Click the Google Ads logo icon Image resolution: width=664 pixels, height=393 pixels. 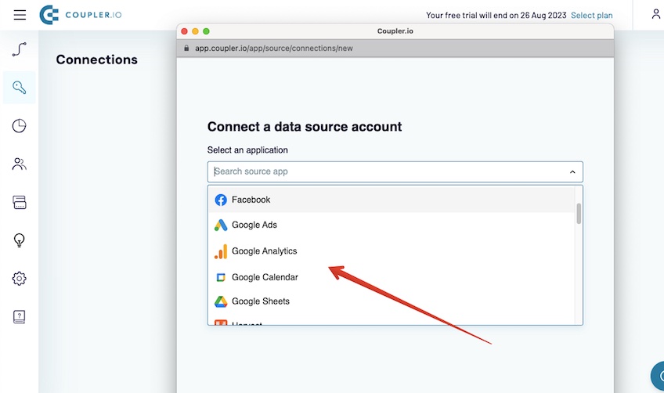coord(221,225)
